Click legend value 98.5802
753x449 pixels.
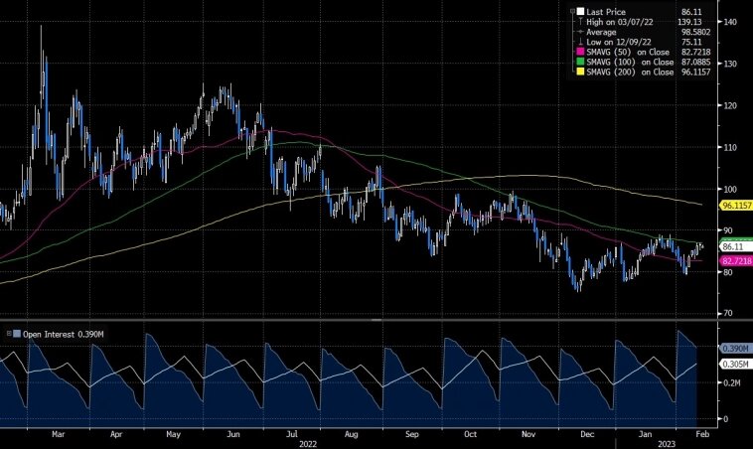695,32
